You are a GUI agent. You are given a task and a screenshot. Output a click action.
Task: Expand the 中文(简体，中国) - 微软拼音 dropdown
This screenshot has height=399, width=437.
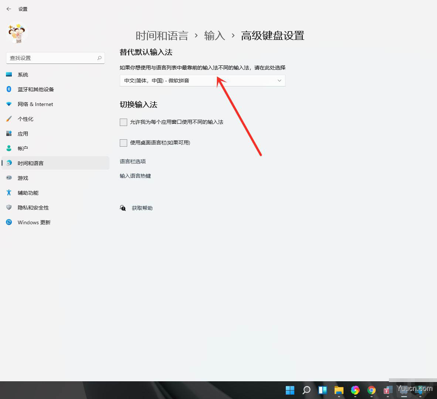pos(202,81)
